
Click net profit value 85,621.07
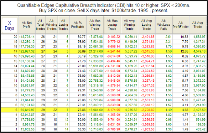[27, 86]
